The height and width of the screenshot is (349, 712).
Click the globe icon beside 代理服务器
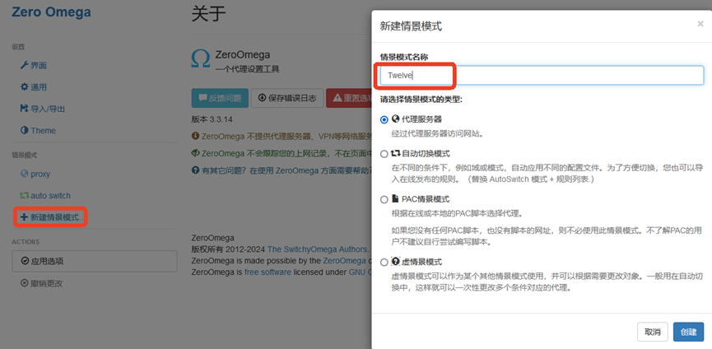click(x=395, y=119)
